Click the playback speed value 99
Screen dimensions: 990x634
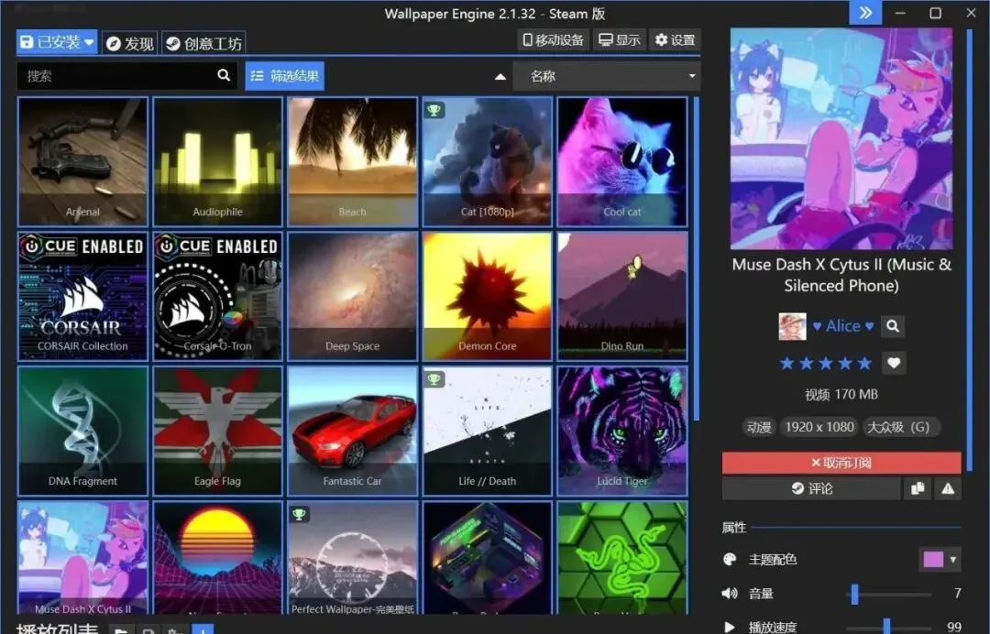(954, 627)
